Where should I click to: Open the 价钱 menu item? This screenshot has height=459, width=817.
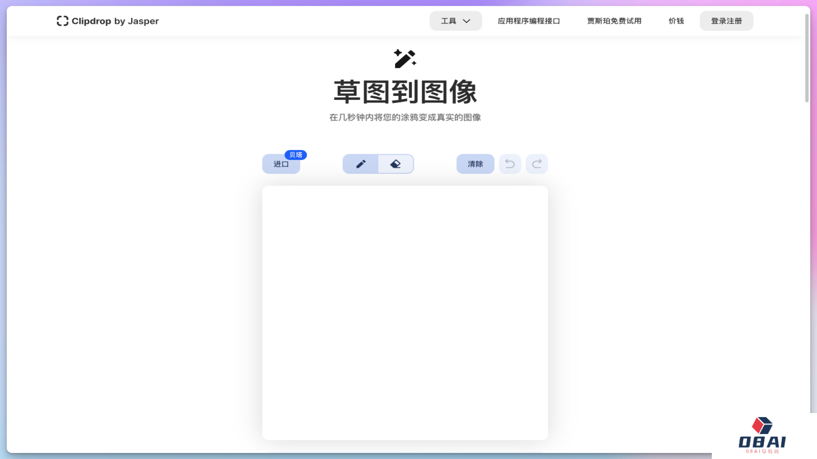click(x=676, y=21)
